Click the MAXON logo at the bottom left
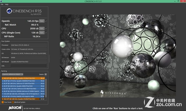 click(15, 108)
